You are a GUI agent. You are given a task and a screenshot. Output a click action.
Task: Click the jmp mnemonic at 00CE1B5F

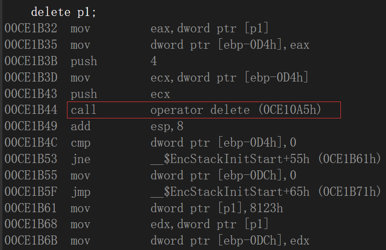point(81,192)
